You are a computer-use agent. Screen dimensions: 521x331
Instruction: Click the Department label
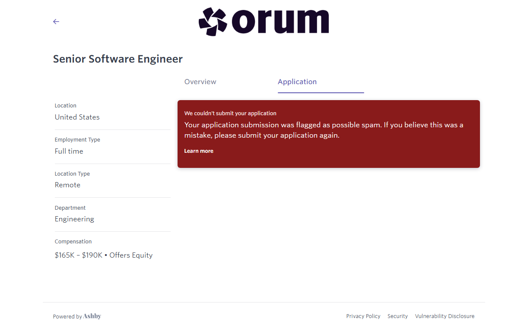70,208
